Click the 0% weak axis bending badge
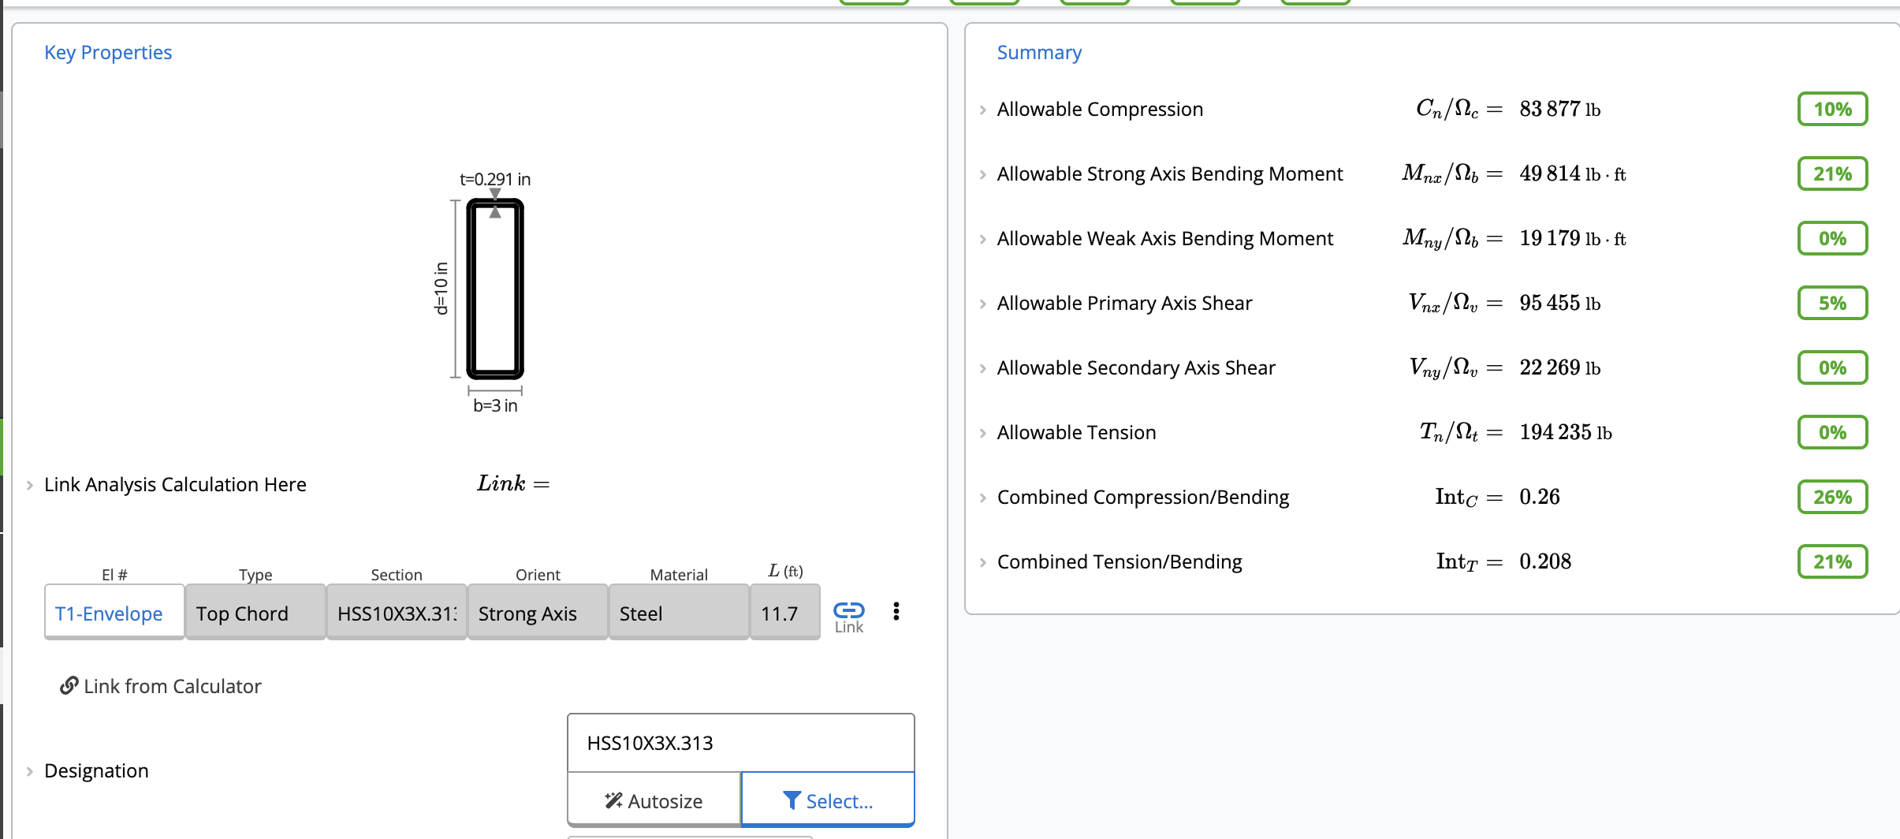The height and width of the screenshot is (839, 1900). [1832, 238]
